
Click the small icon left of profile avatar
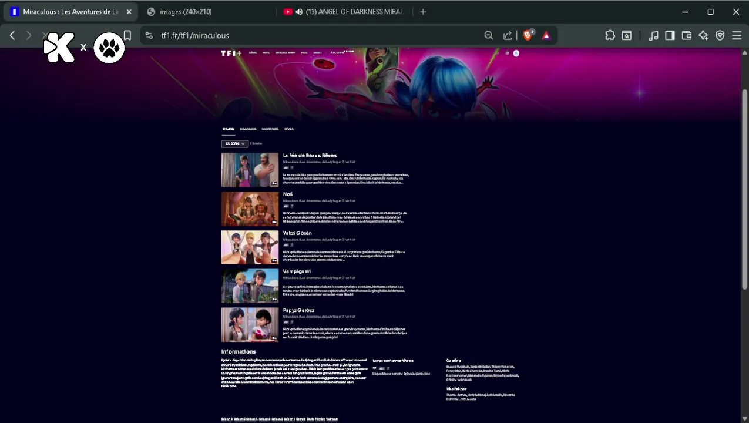coord(508,53)
